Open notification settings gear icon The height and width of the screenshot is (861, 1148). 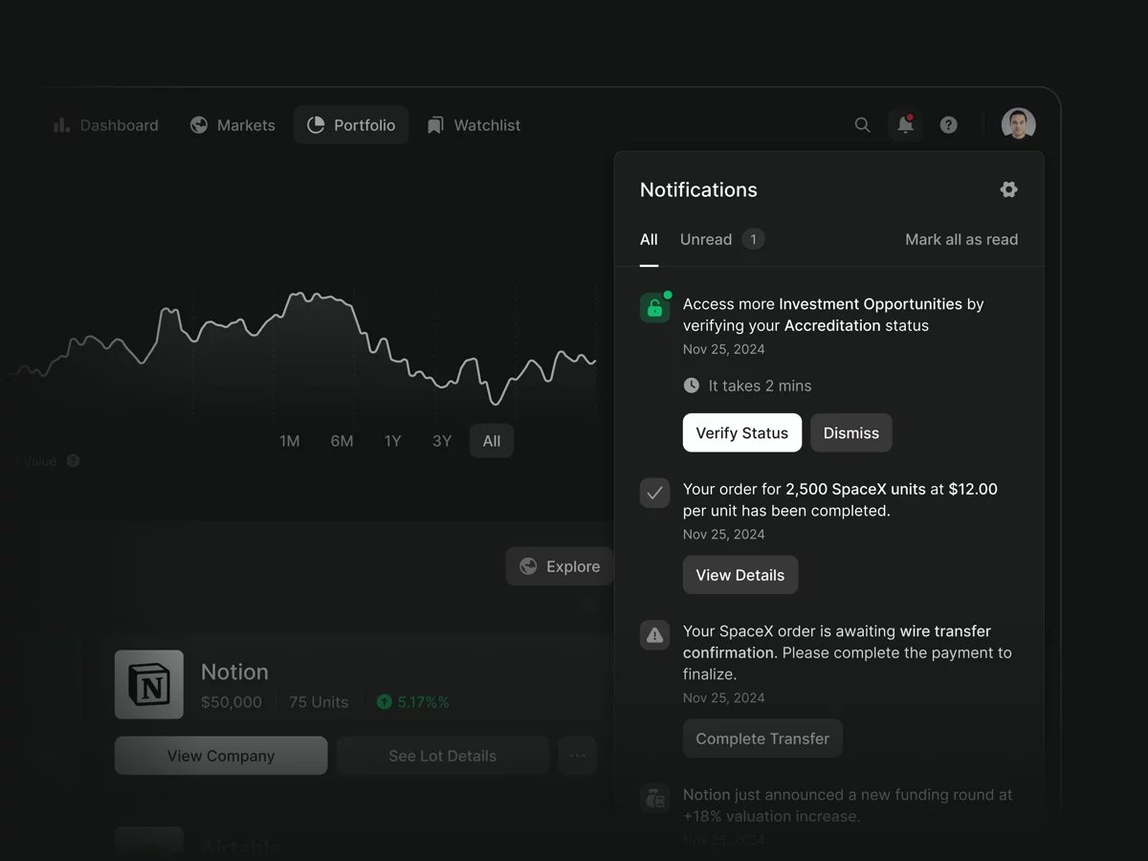click(1008, 189)
